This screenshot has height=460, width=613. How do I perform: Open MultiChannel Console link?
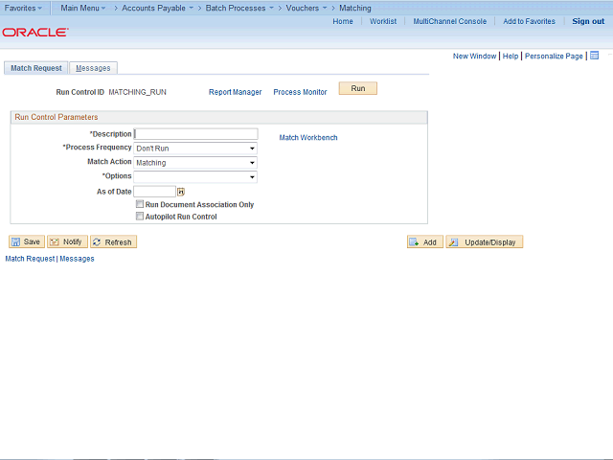(449, 21)
